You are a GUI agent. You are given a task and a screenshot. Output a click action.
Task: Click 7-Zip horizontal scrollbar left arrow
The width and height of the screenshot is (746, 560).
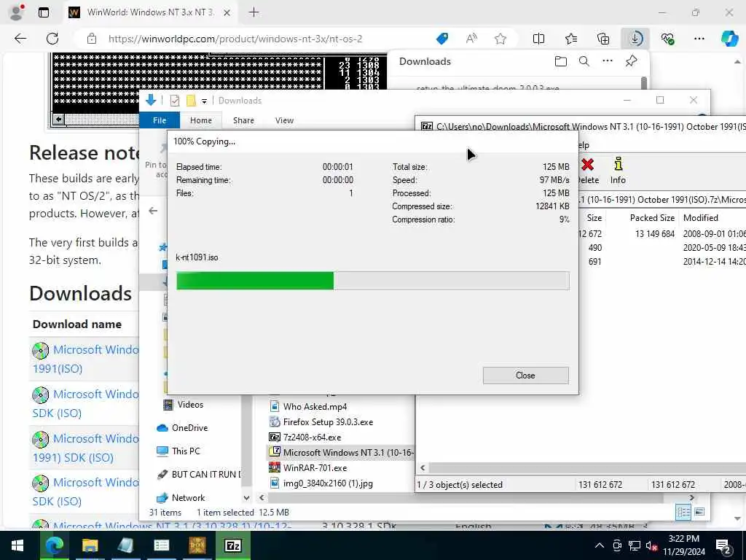pos(423,467)
